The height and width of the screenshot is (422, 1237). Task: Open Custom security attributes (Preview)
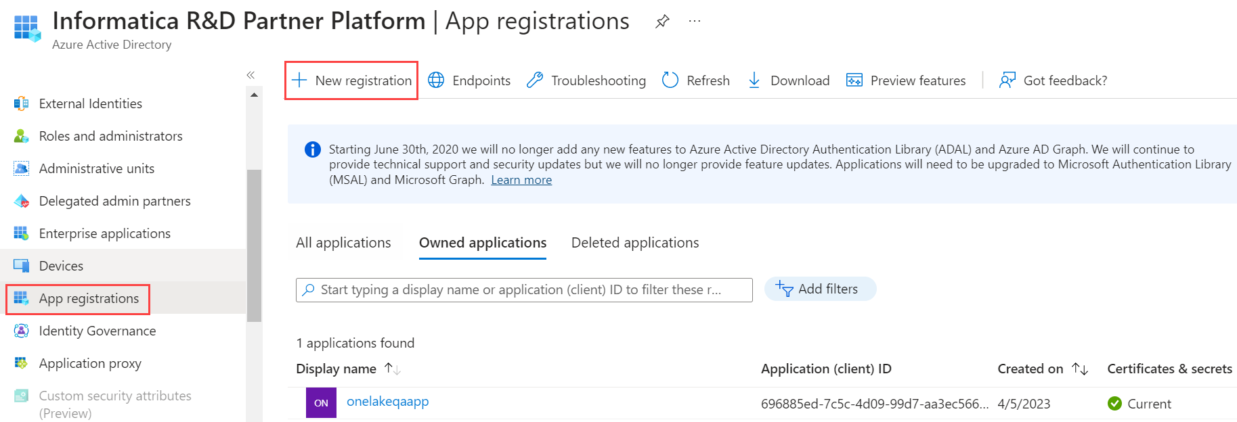coord(115,404)
